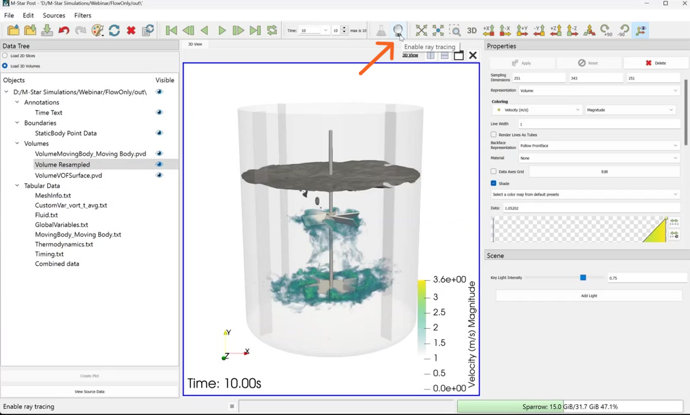Enable Render Lines As Tubes checkbox

(x=493, y=135)
